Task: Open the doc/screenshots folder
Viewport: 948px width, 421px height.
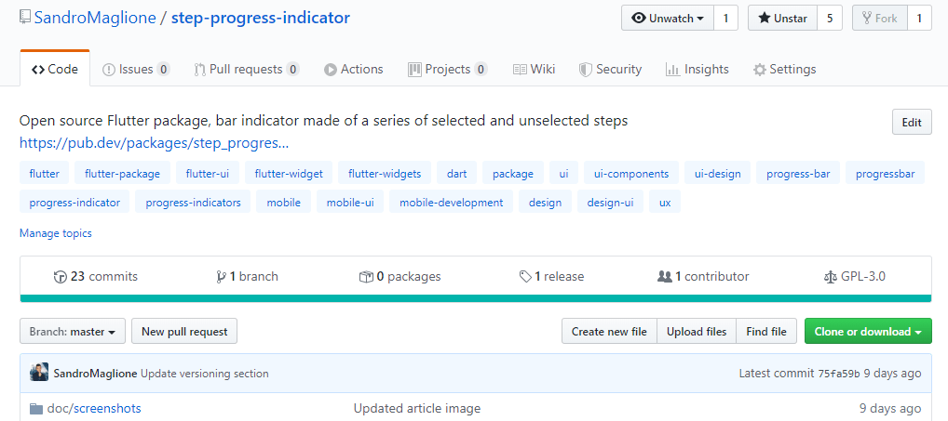Action: [94, 409]
